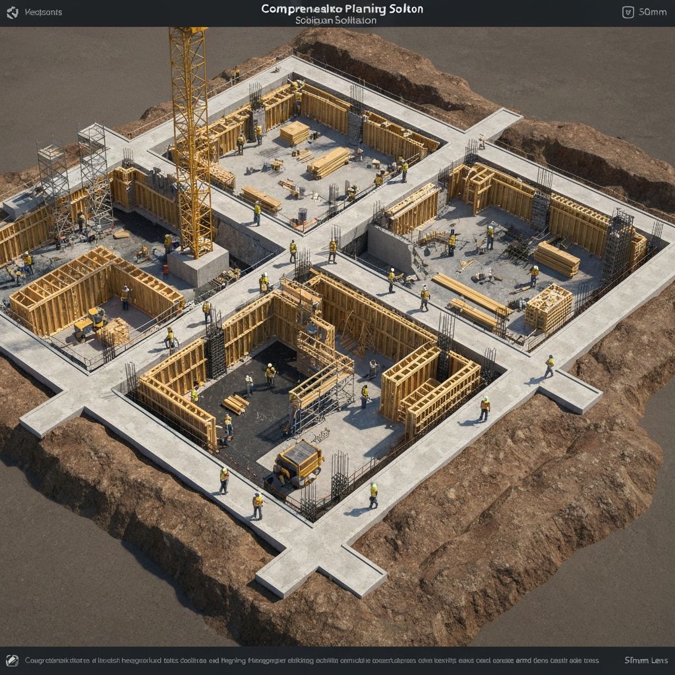This screenshot has width=675, height=675.
Task: Click the shield icon beside 50mm
Action: pyautogui.click(x=628, y=12)
